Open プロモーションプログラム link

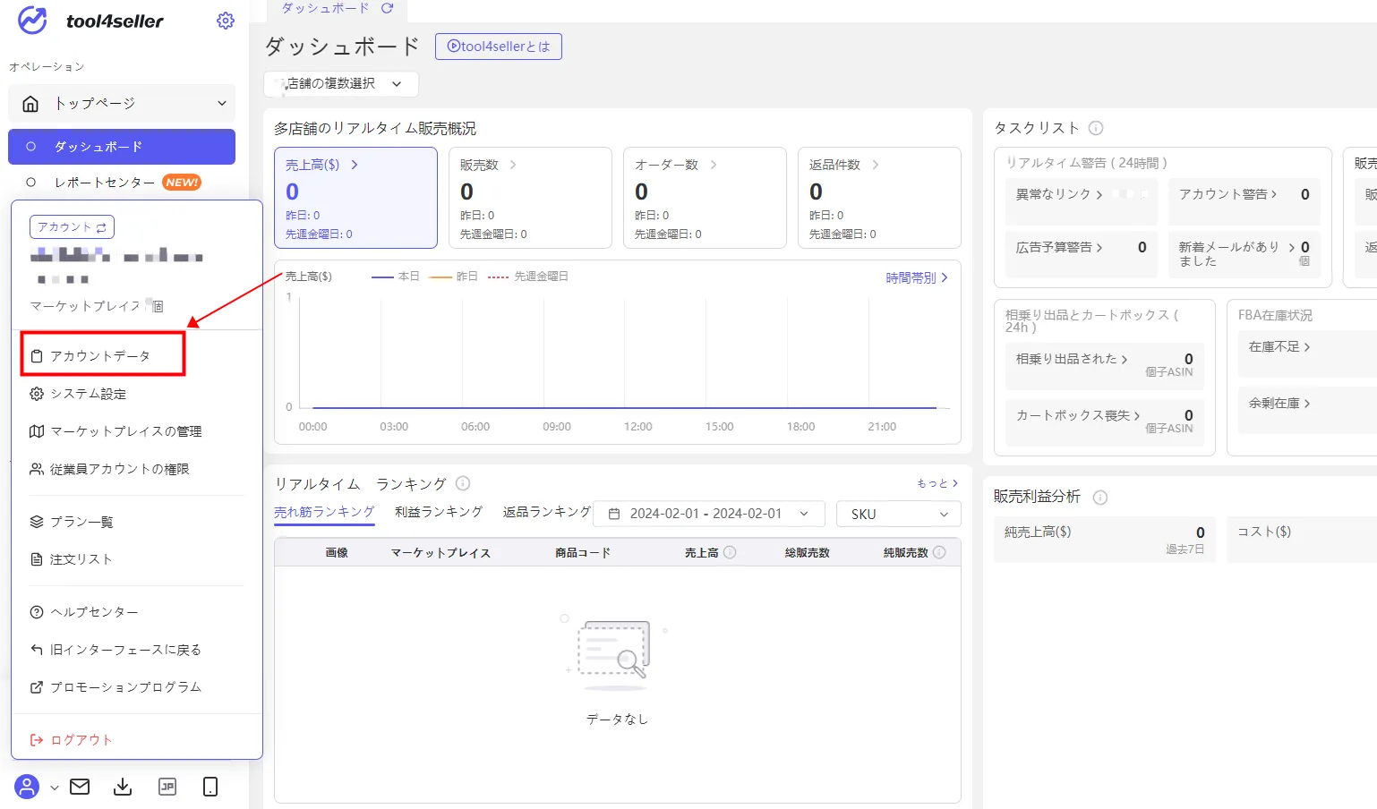(x=125, y=687)
